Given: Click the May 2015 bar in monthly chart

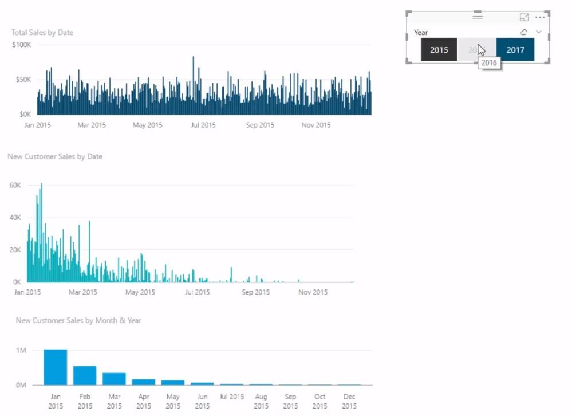Looking at the screenshot, I should pos(173,382).
